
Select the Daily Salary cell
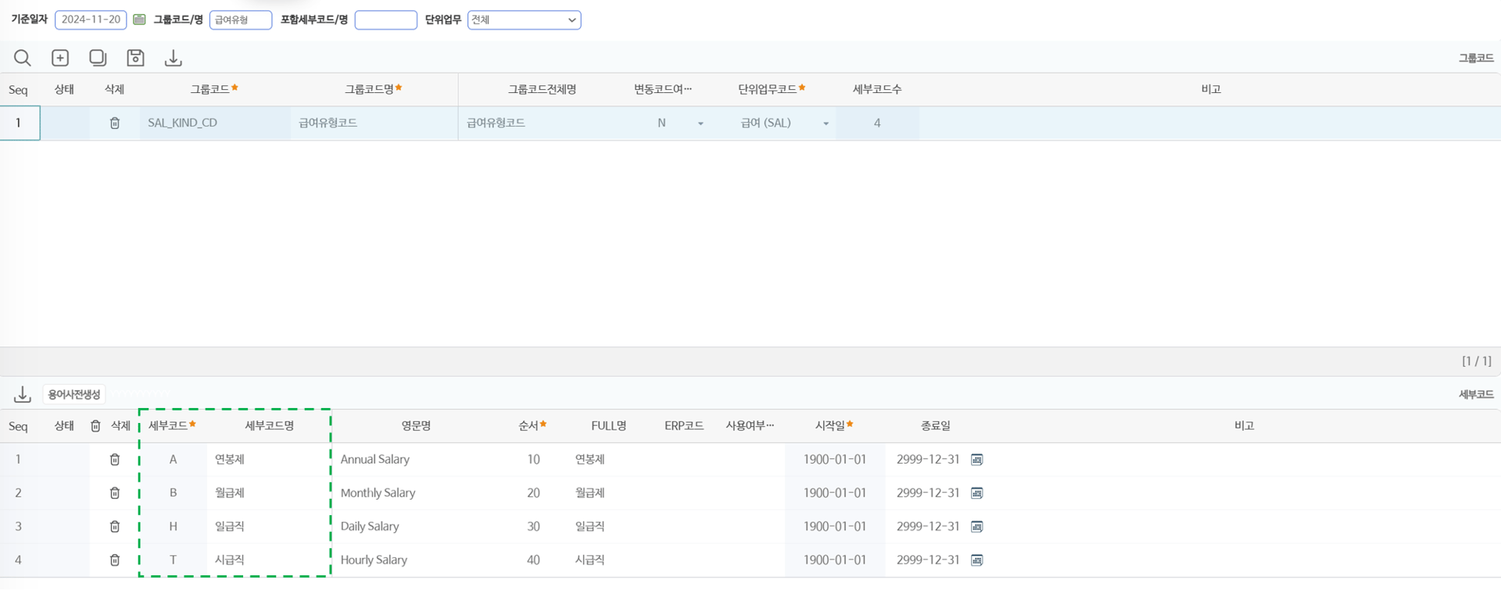pos(416,527)
